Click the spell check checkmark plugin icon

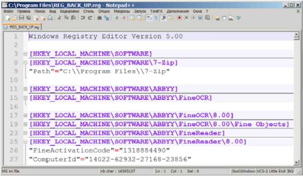(x=239, y=18)
